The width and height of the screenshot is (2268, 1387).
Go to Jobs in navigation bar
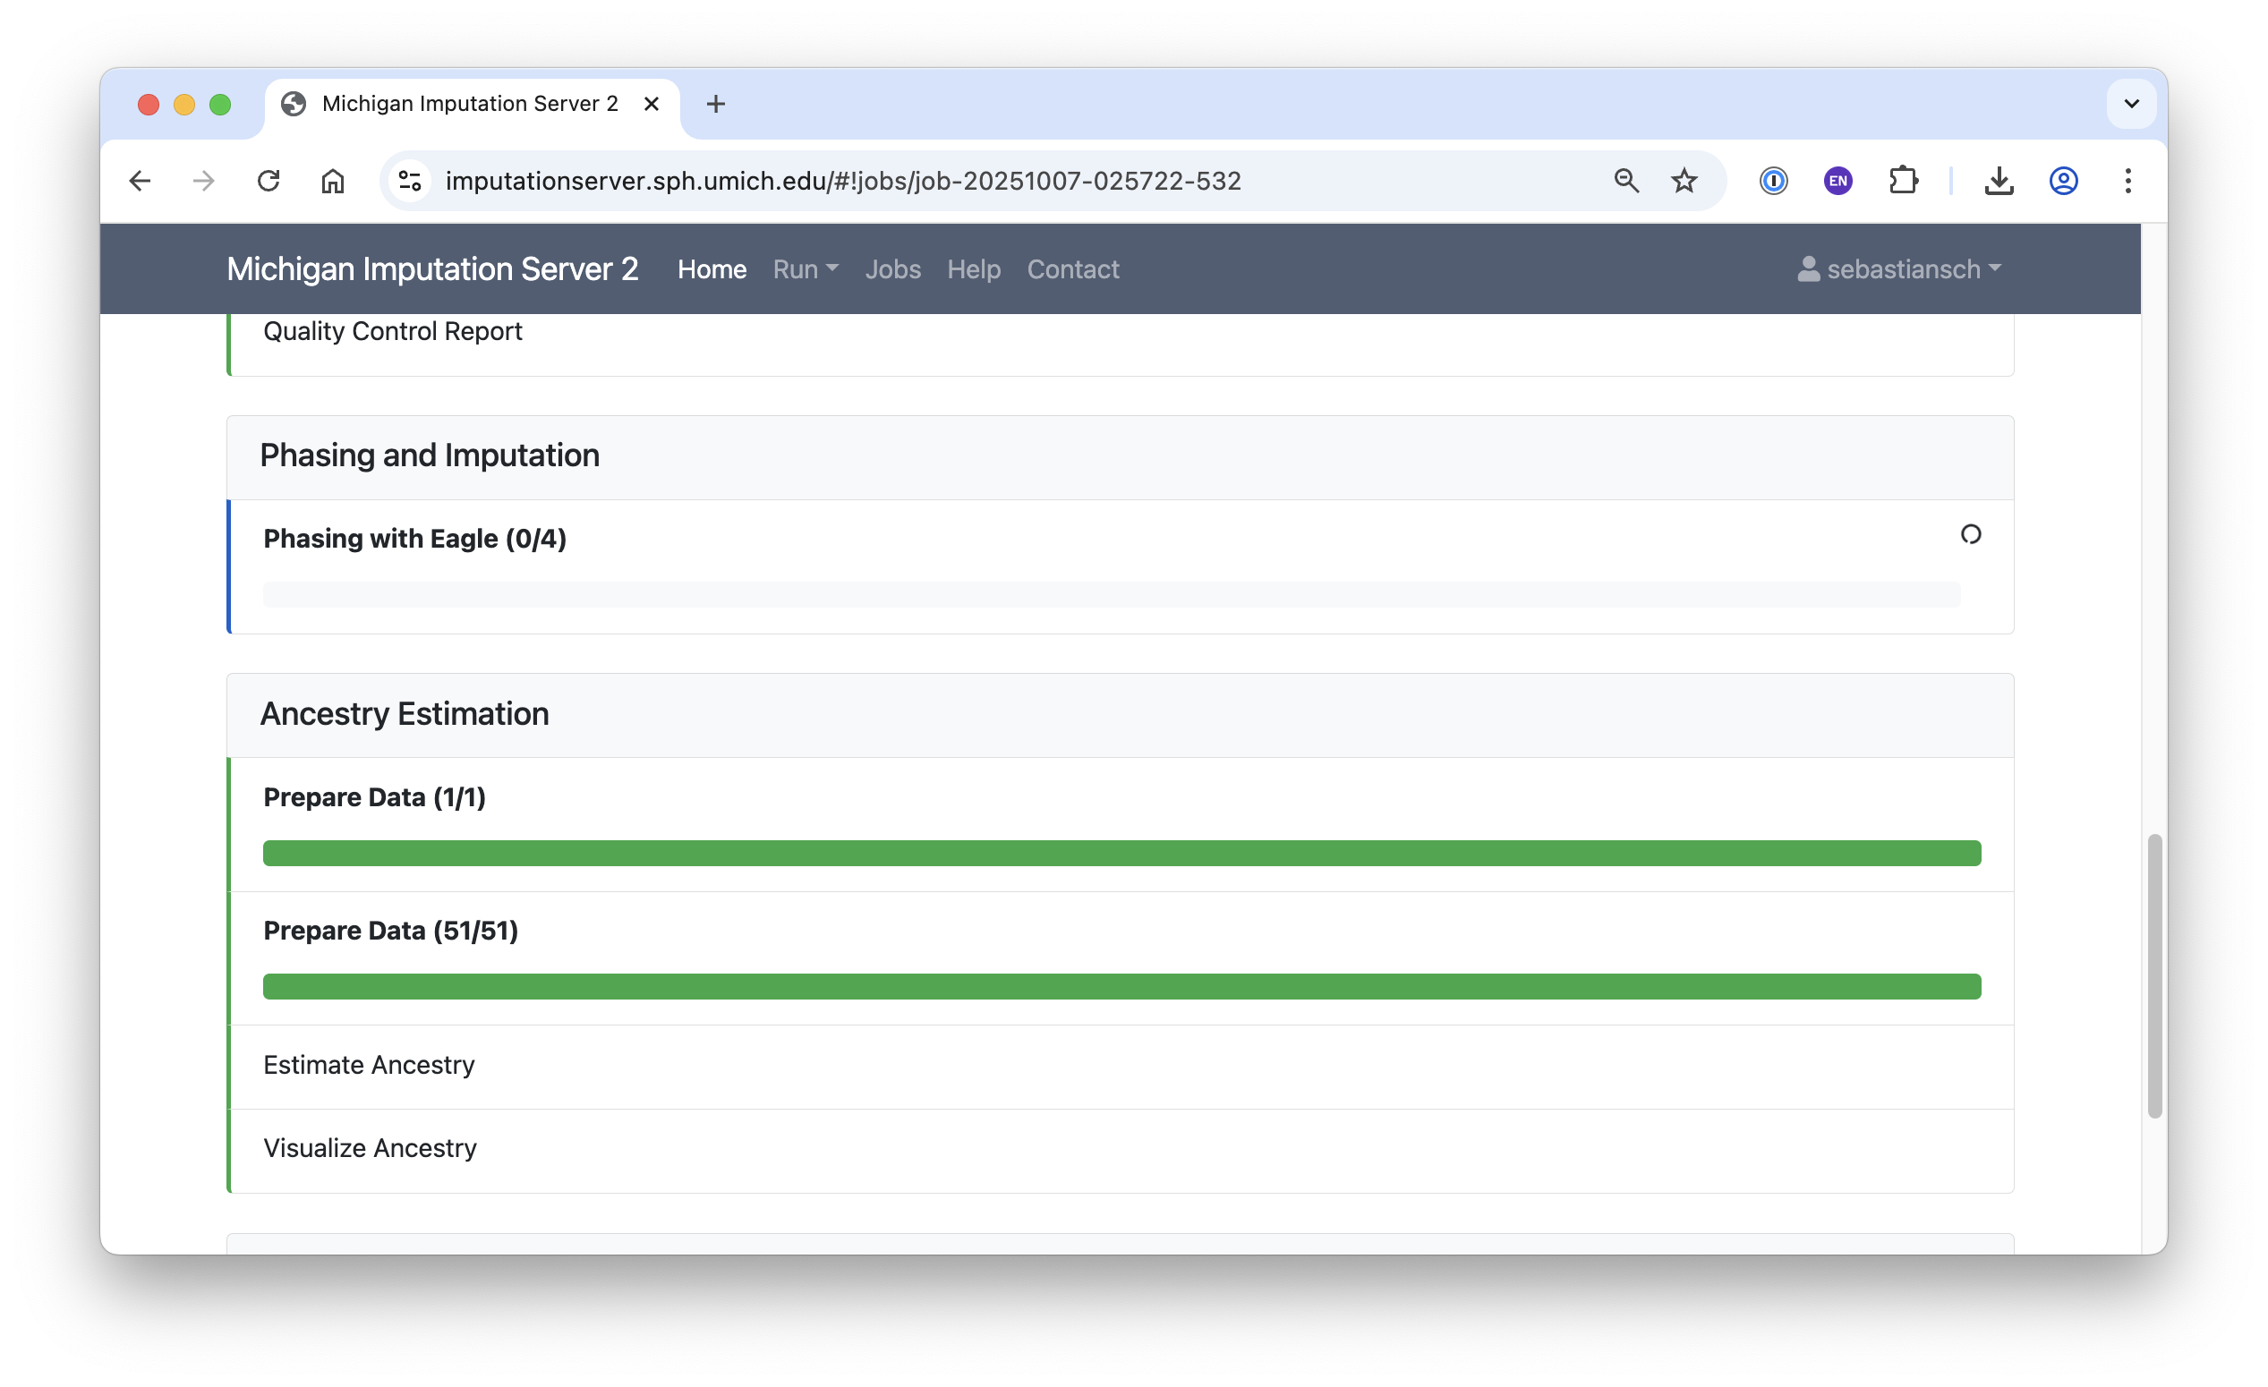pyautogui.click(x=892, y=268)
